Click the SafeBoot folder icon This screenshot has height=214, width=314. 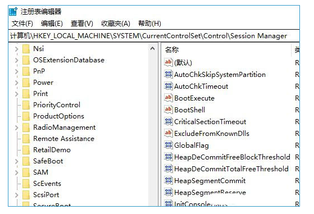pyautogui.click(x=26, y=161)
